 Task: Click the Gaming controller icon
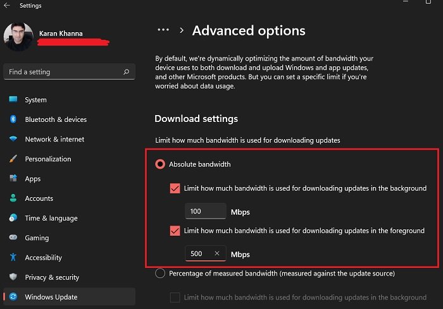point(13,238)
